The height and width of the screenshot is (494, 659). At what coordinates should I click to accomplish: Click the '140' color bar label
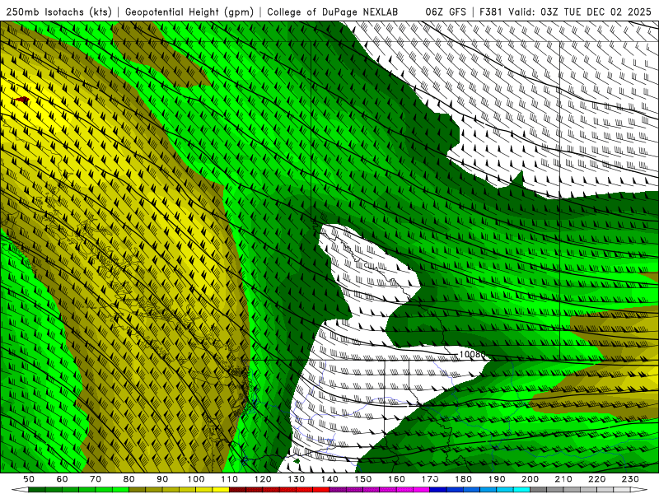coord(329,479)
